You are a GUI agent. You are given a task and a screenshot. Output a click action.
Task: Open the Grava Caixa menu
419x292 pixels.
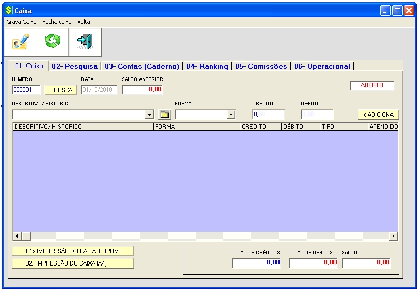point(21,22)
